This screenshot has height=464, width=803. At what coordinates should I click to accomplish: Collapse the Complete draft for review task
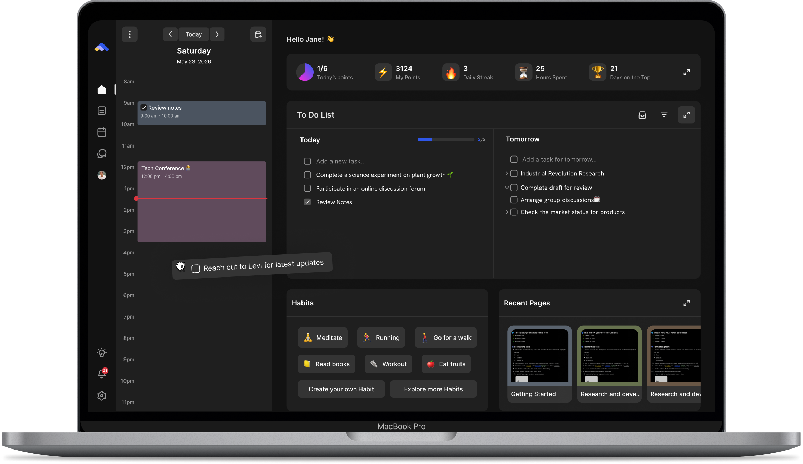tap(507, 188)
